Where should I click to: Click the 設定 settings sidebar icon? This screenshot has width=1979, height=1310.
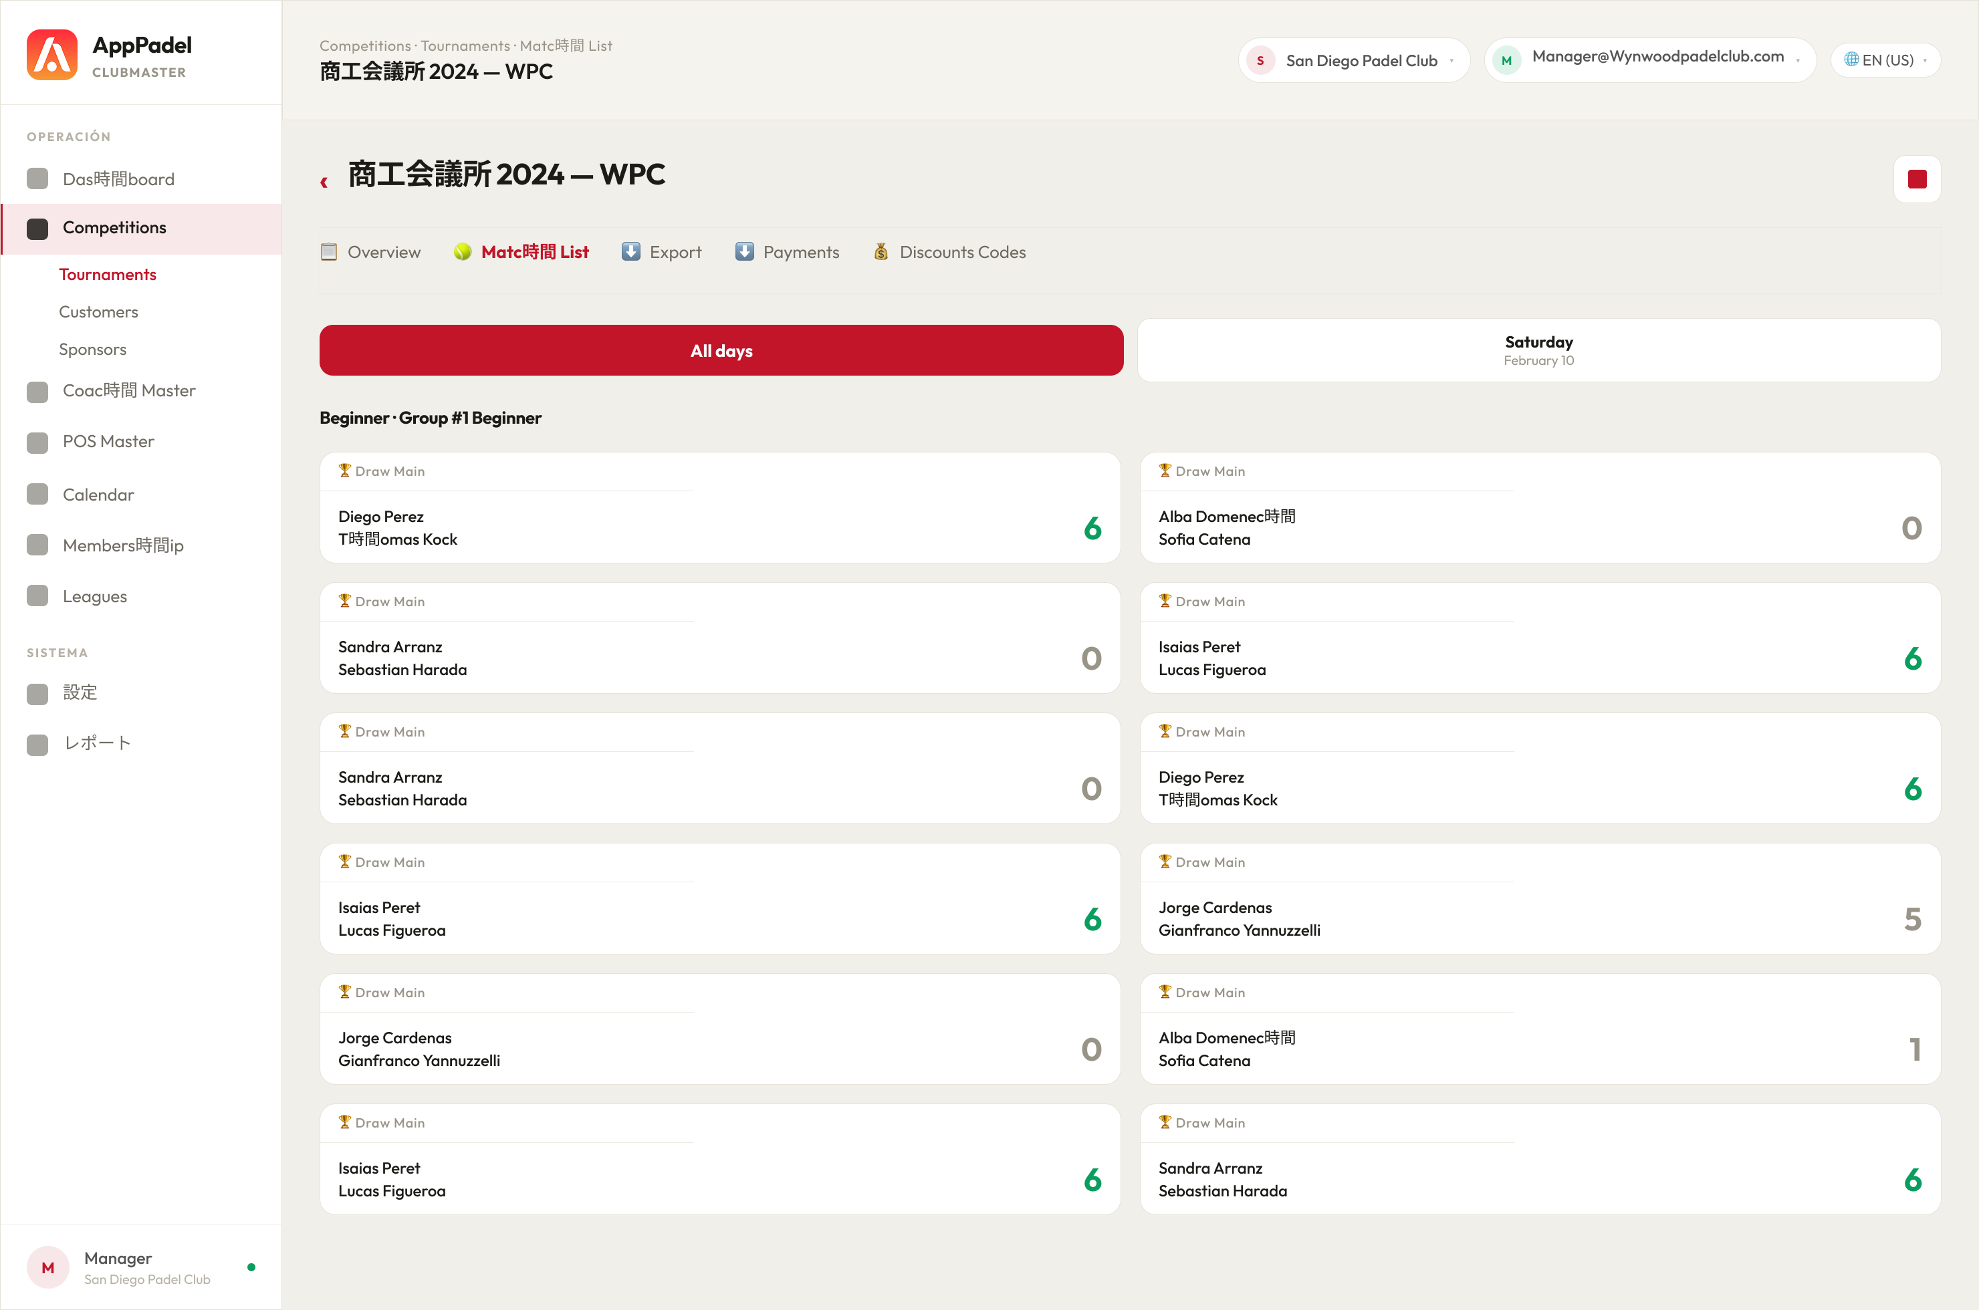point(37,694)
